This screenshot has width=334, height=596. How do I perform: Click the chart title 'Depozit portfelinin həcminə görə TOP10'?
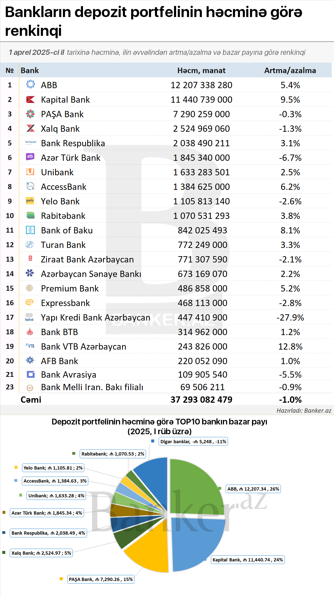pyautogui.click(x=159, y=422)
